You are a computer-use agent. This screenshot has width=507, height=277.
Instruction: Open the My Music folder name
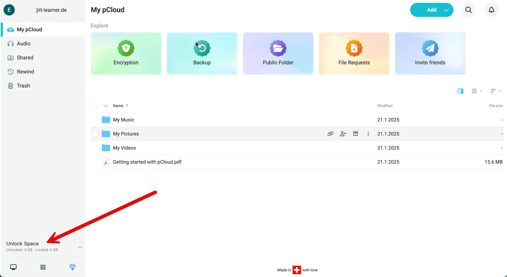point(124,120)
